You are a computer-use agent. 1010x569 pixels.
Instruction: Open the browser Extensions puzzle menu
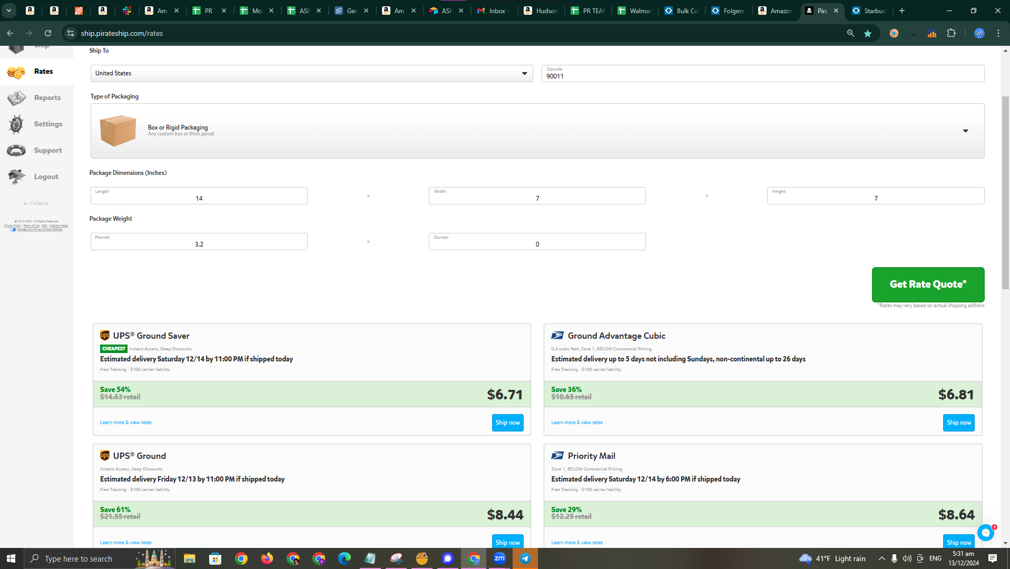coord(951,33)
